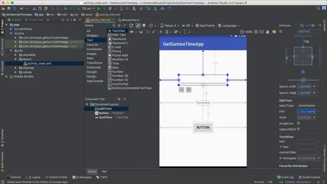The height and width of the screenshot is (184, 327).
Task: Click the Android Profiler gauge toolbar icon
Action: (162, 9)
